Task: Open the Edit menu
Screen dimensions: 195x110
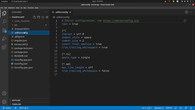Action: pyautogui.click(x=5, y=8)
